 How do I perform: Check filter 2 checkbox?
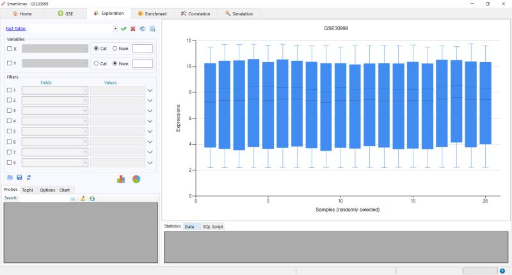pos(10,100)
